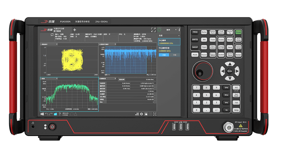
Task: Edit the 中心频率步进 2.000000 MHz field
Action: click(x=169, y=49)
